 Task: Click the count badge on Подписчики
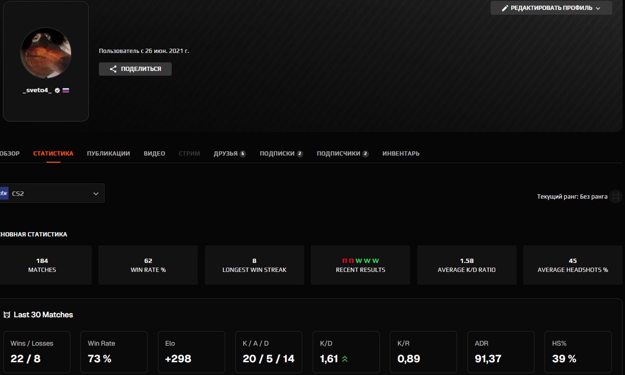365,154
